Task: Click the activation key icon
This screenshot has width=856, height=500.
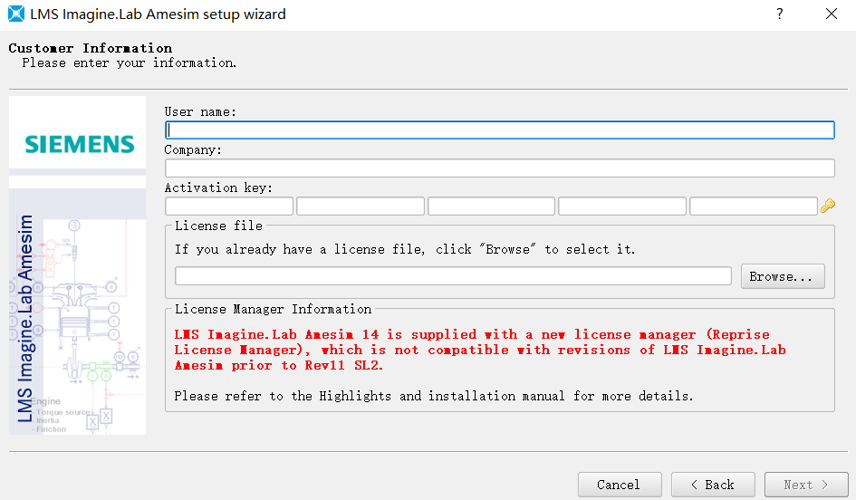Action: point(828,206)
